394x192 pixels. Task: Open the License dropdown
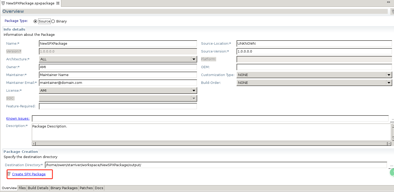pos(193,90)
